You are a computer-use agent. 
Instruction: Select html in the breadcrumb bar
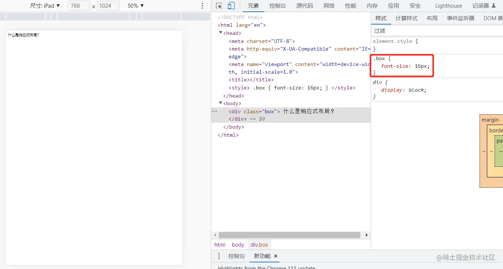click(x=220, y=245)
